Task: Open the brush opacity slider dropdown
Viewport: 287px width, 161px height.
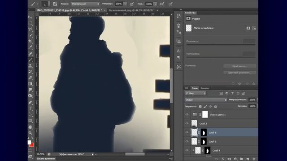Action: (125, 4)
